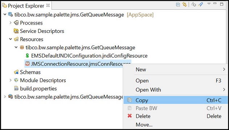
Task: Click the JMSConnectionResource file icon
Action: tap(27, 64)
